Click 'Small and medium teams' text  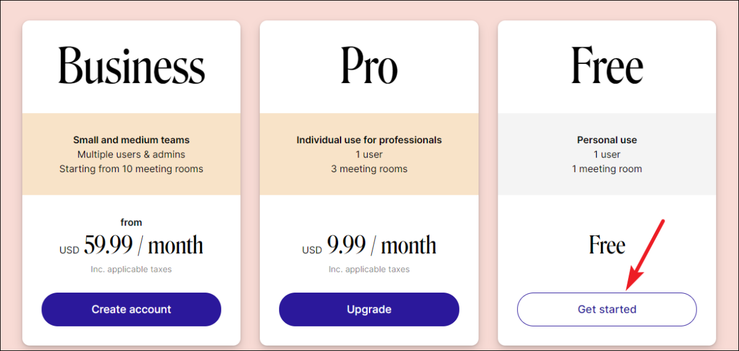pyautogui.click(x=131, y=140)
